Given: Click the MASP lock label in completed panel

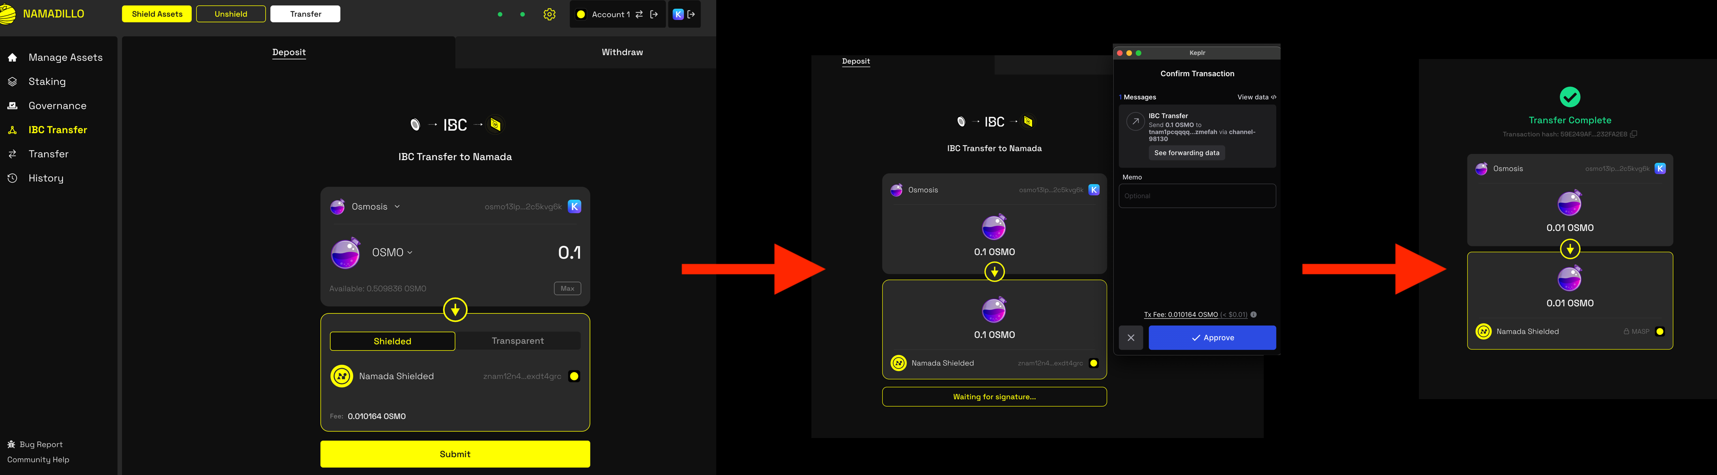Looking at the screenshot, I should click(1636, 332).
